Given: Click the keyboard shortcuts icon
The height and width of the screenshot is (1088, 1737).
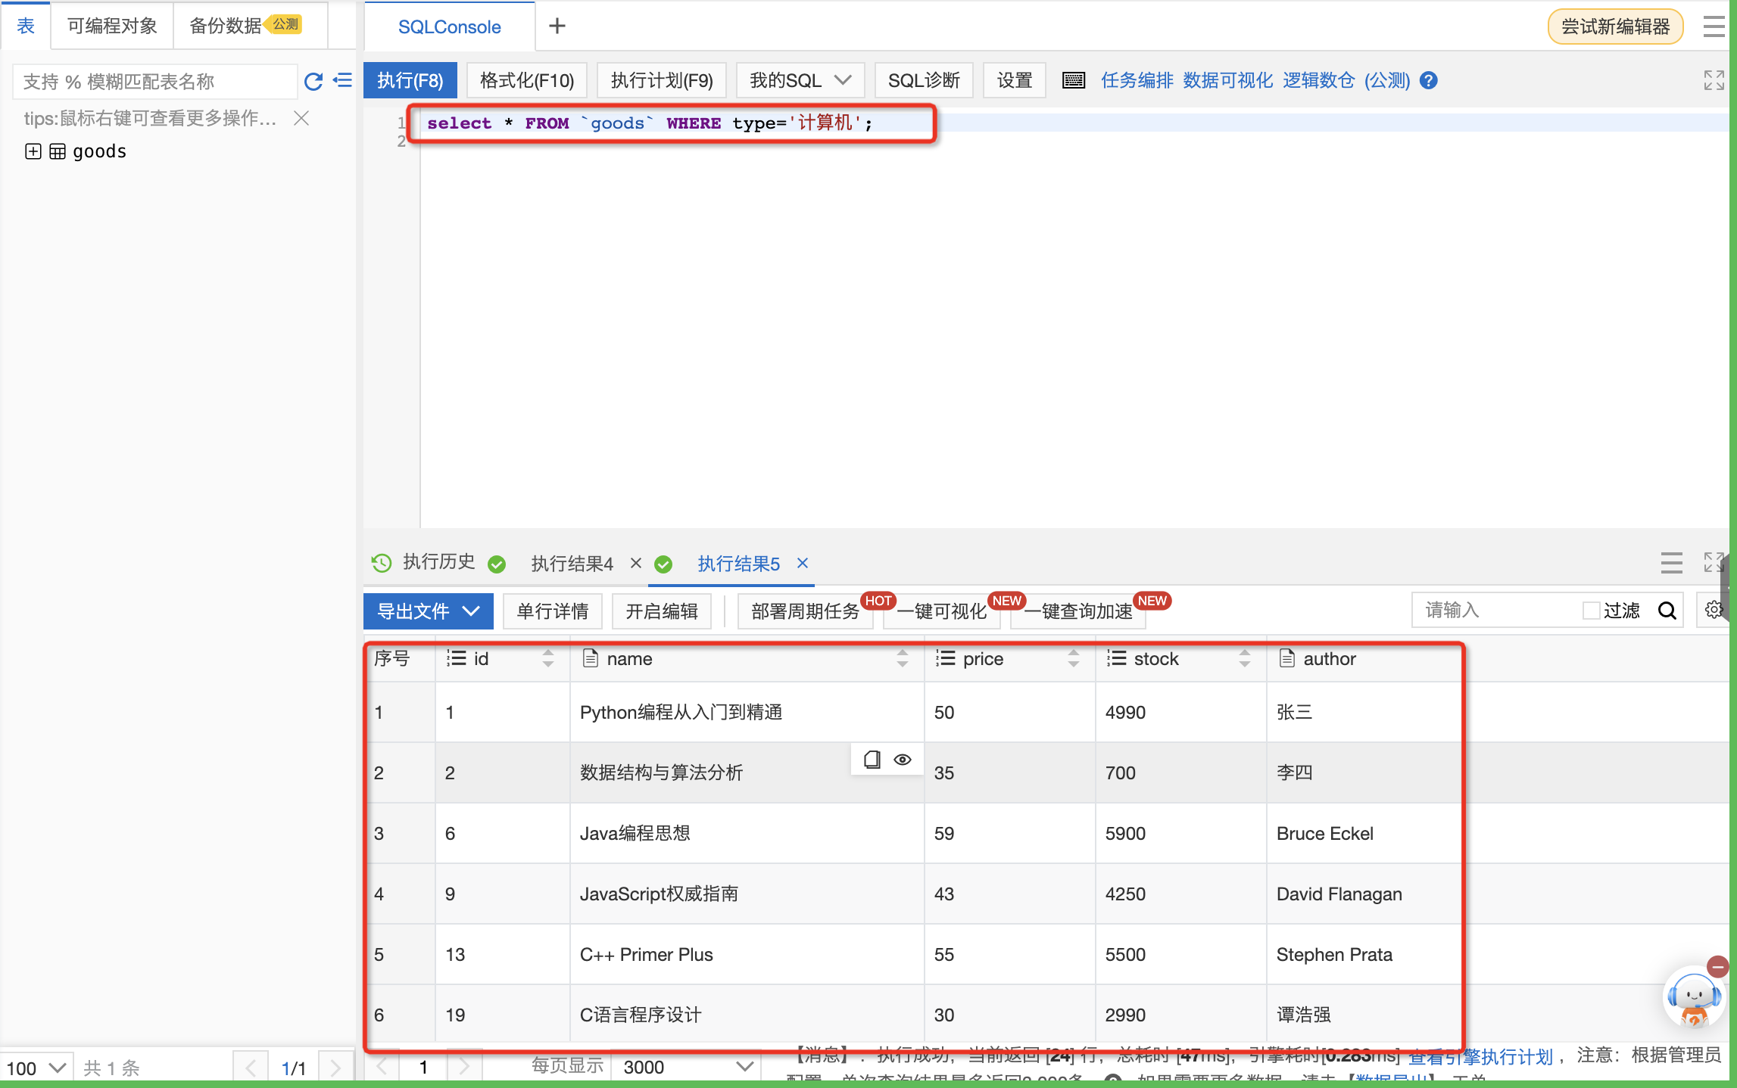Looking at the screenshot, I should (x=1073, y=80).
